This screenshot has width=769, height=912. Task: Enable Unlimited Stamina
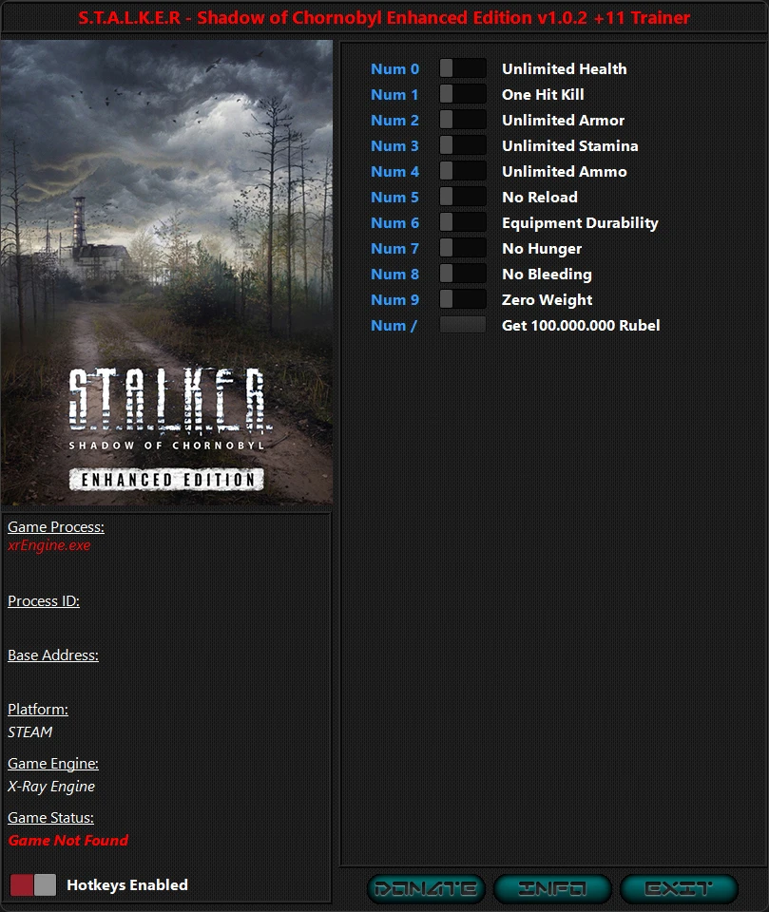[462, 145]
